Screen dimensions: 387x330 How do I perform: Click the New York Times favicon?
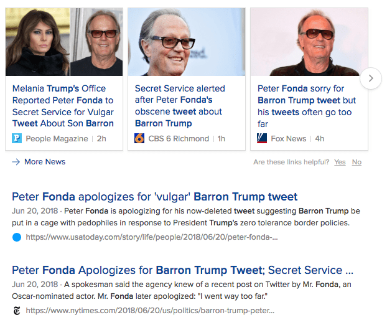click(x=17, y=310)
